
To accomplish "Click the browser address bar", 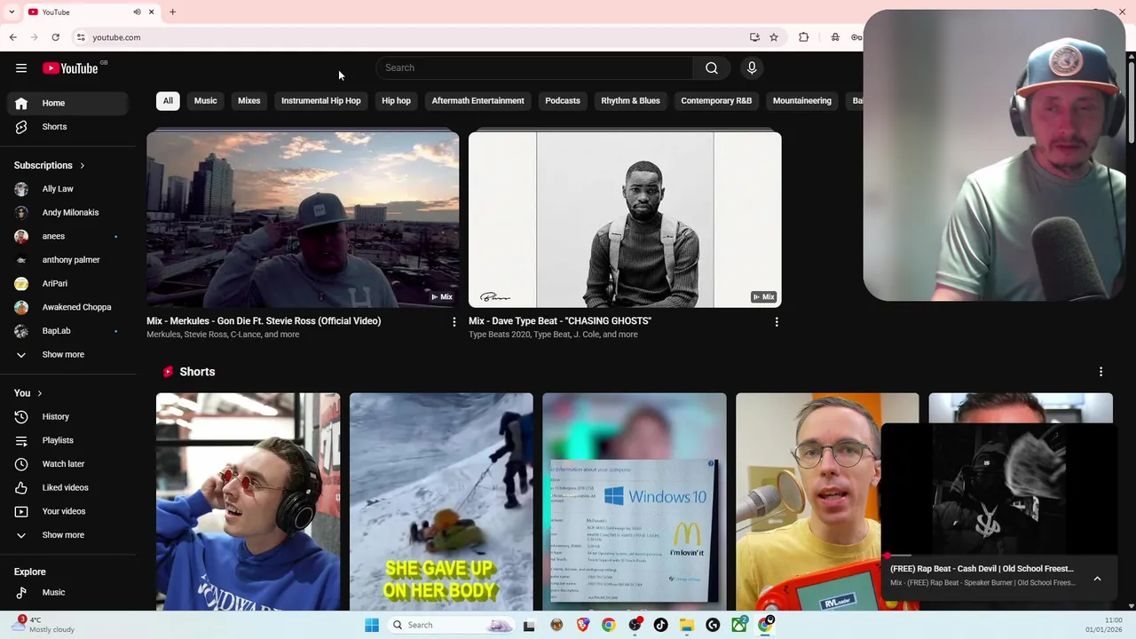I will [x=408, y=37].
